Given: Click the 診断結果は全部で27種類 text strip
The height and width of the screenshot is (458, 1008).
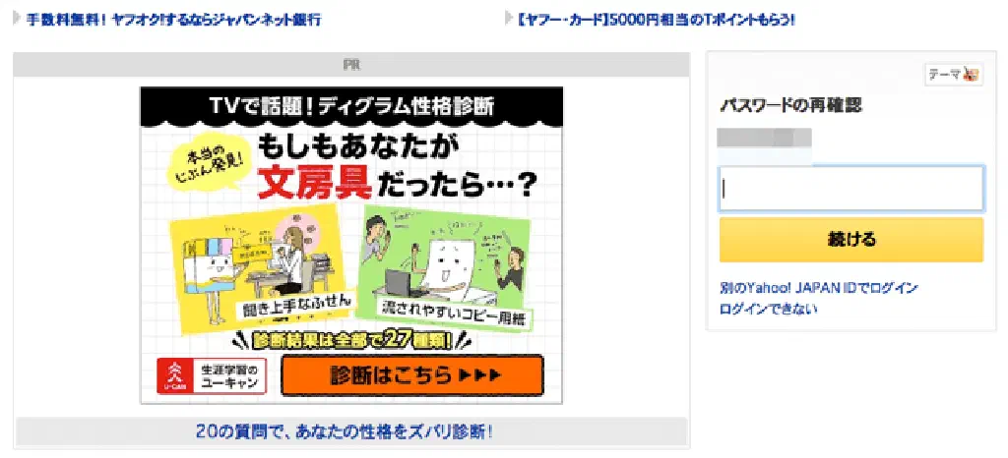Looking at the screenshot, I should tap(351, 341).
